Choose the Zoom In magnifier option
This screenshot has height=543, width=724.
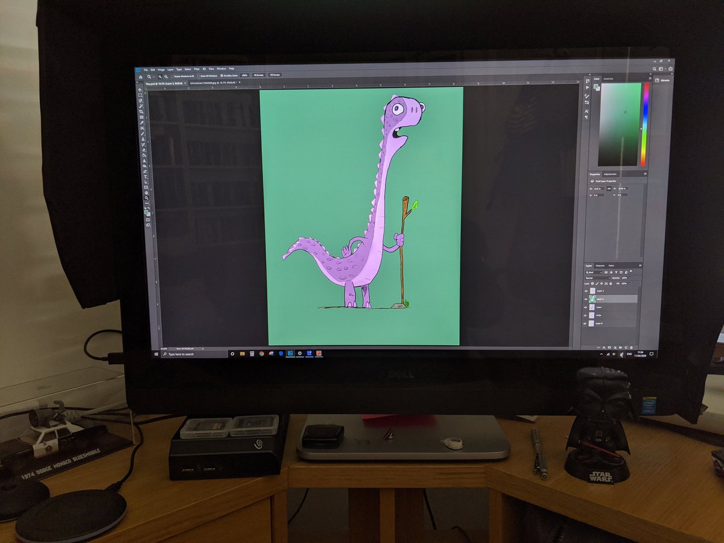(160, 77)
